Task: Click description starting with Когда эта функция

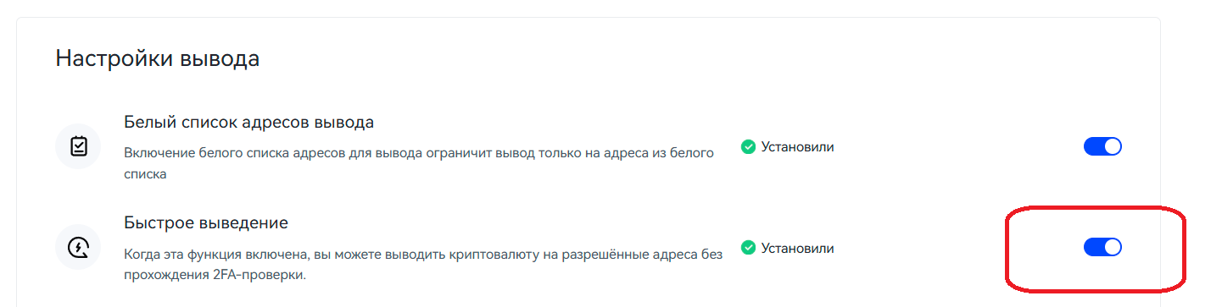Action: click(423, 265)
